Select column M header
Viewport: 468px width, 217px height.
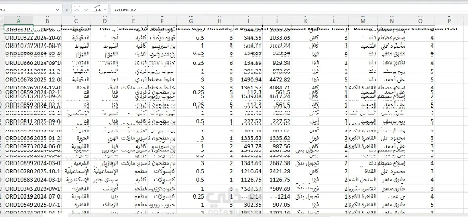pyautogui.click(x=363, y=21)
